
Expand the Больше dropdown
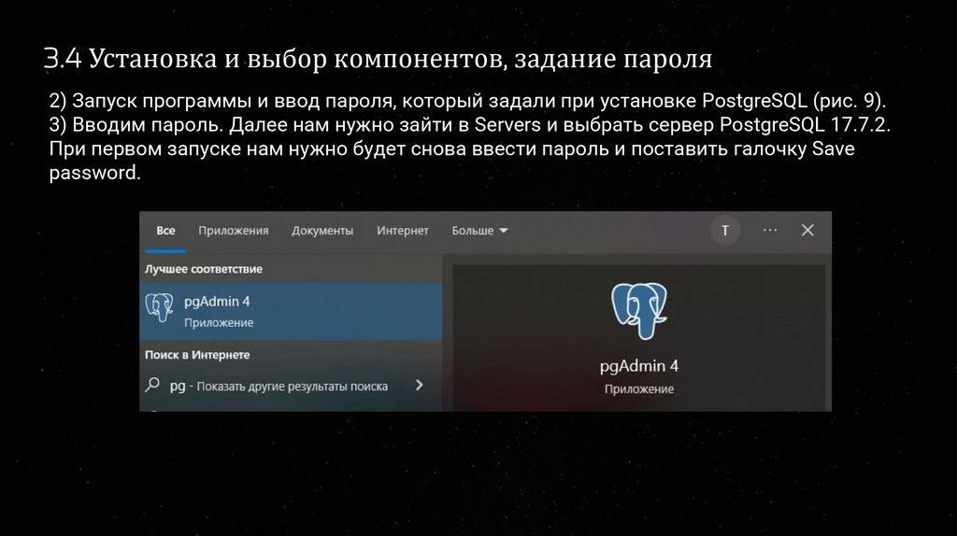pos(479,231)
